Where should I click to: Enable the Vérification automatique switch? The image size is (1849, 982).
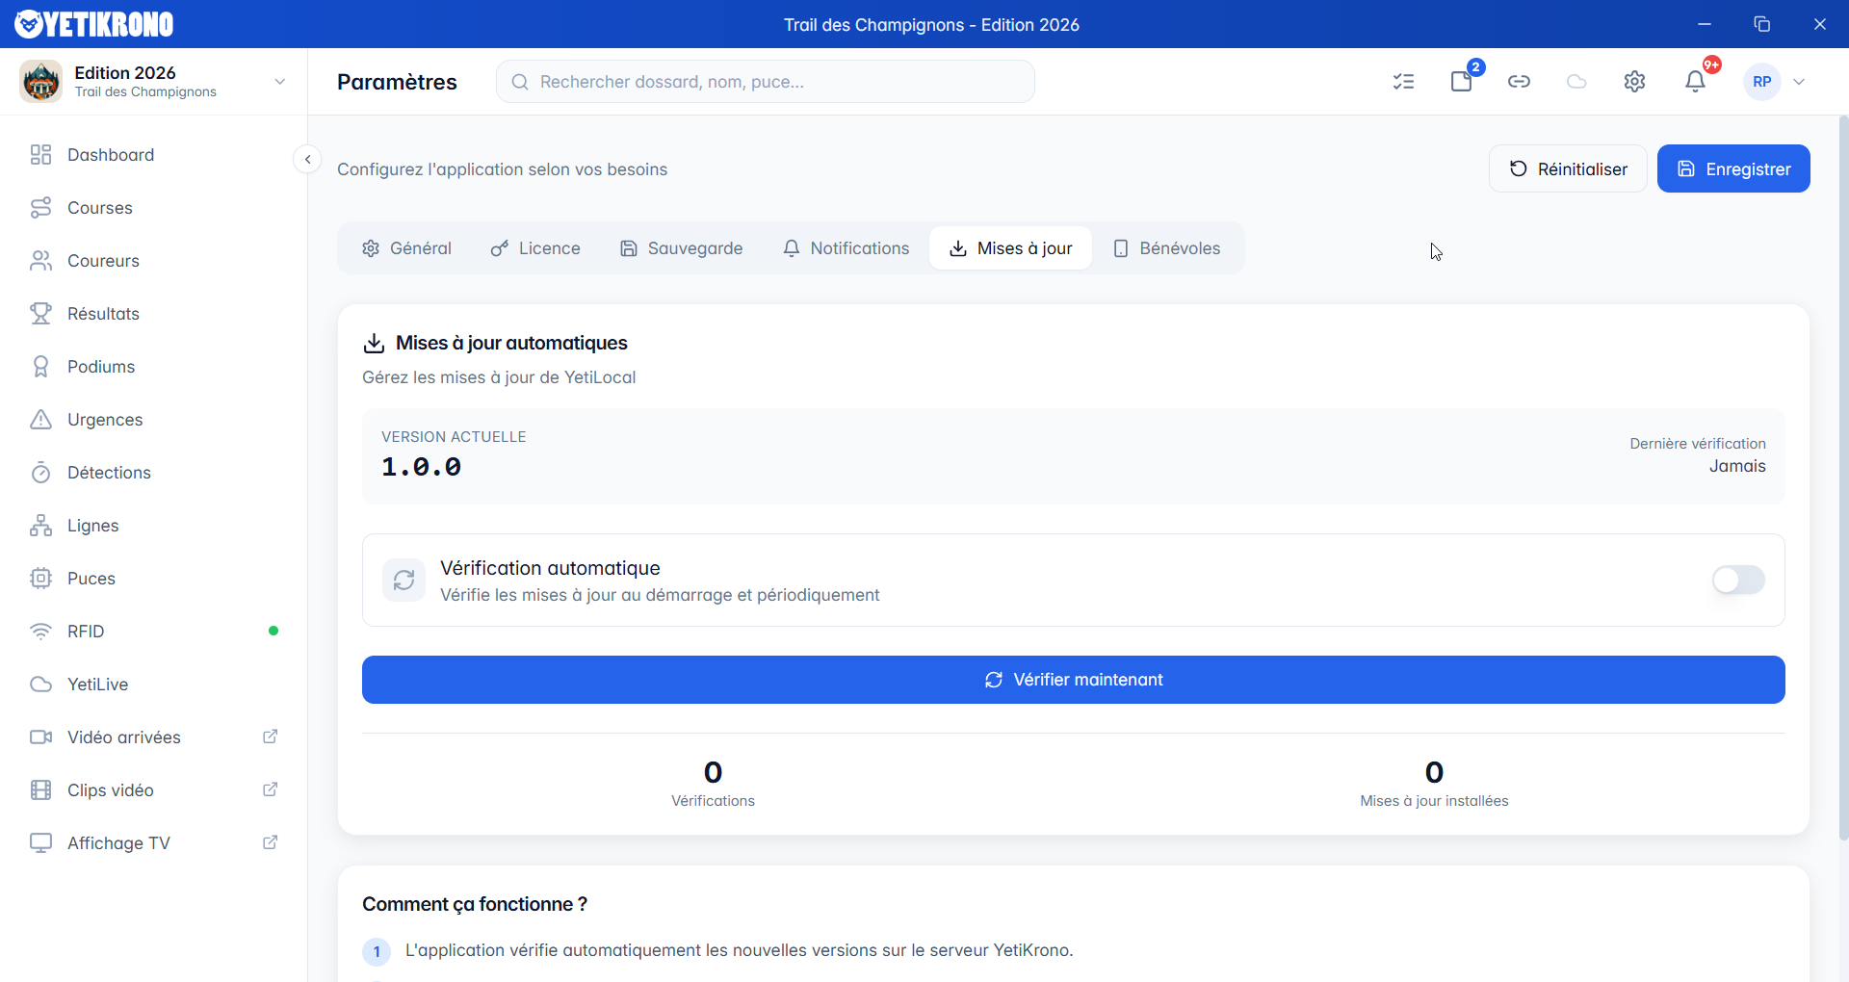point(1737,580)
